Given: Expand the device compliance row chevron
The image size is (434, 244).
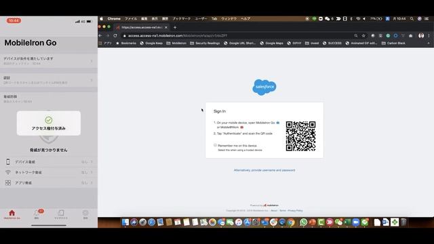Looking at the screenshot, I should pos(92,60).
